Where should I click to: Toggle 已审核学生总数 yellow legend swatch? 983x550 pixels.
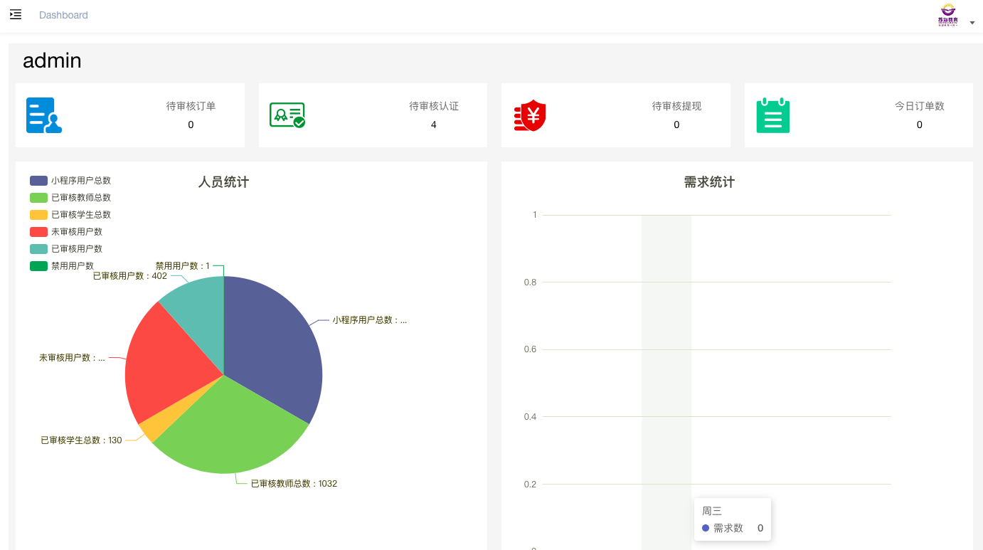pyautogui.click(x=38, y=215)
